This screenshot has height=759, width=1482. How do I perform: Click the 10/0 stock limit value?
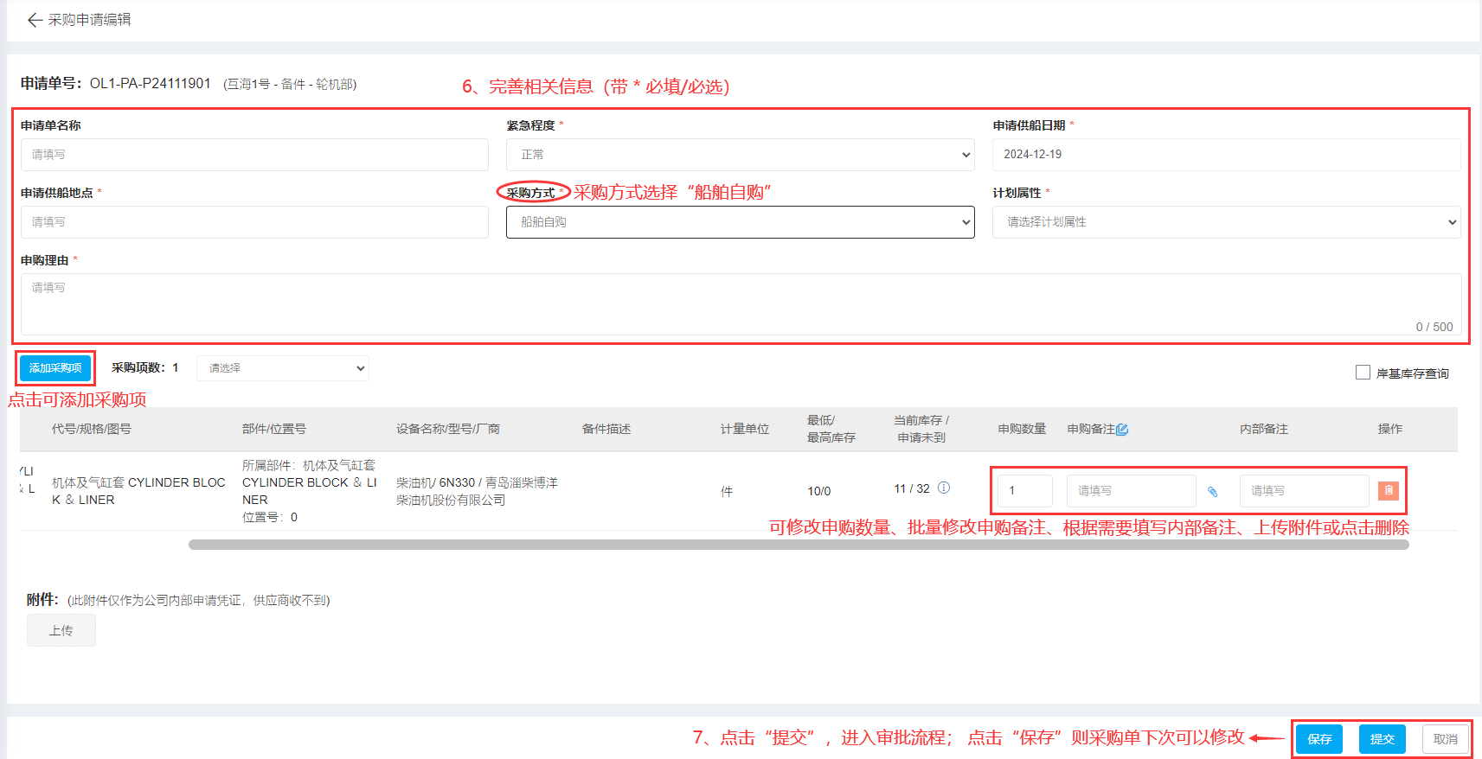pyautogui.click(x=818, y=491)
